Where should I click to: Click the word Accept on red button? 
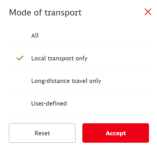[116, 133]
